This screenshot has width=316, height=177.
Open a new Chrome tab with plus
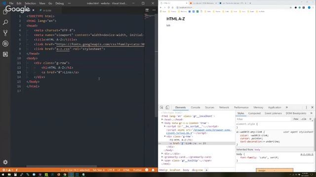[x=250, y=3]
